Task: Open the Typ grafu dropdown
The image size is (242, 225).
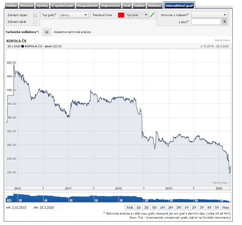Action: point(74,15)
